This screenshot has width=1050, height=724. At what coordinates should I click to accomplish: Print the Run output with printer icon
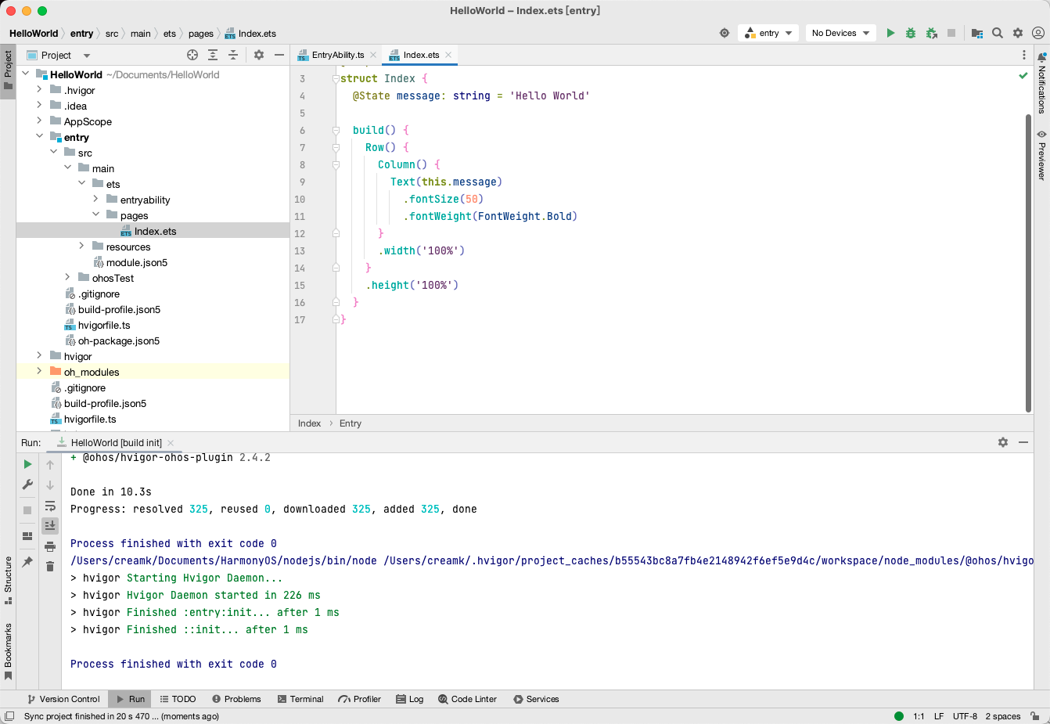[50, 546]
